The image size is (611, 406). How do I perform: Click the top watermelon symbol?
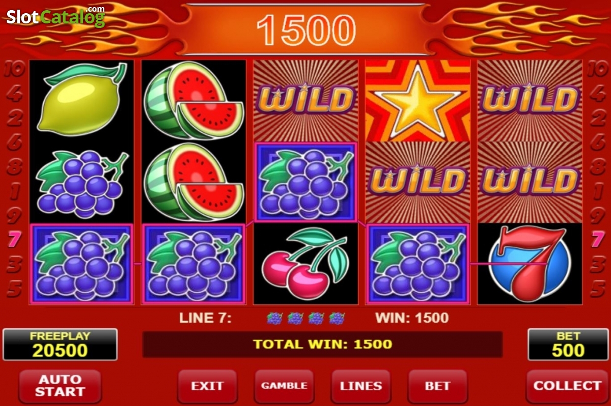click(193, 100)
